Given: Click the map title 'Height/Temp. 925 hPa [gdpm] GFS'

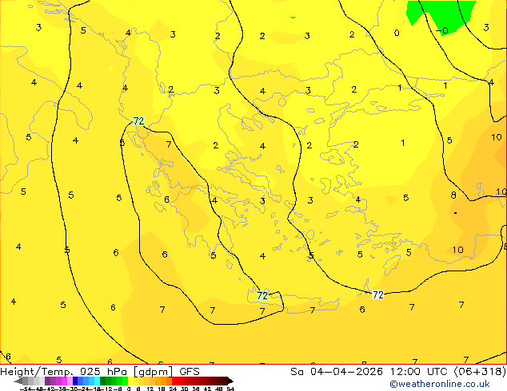Looking at the screenshot, I should click(100, 372).
